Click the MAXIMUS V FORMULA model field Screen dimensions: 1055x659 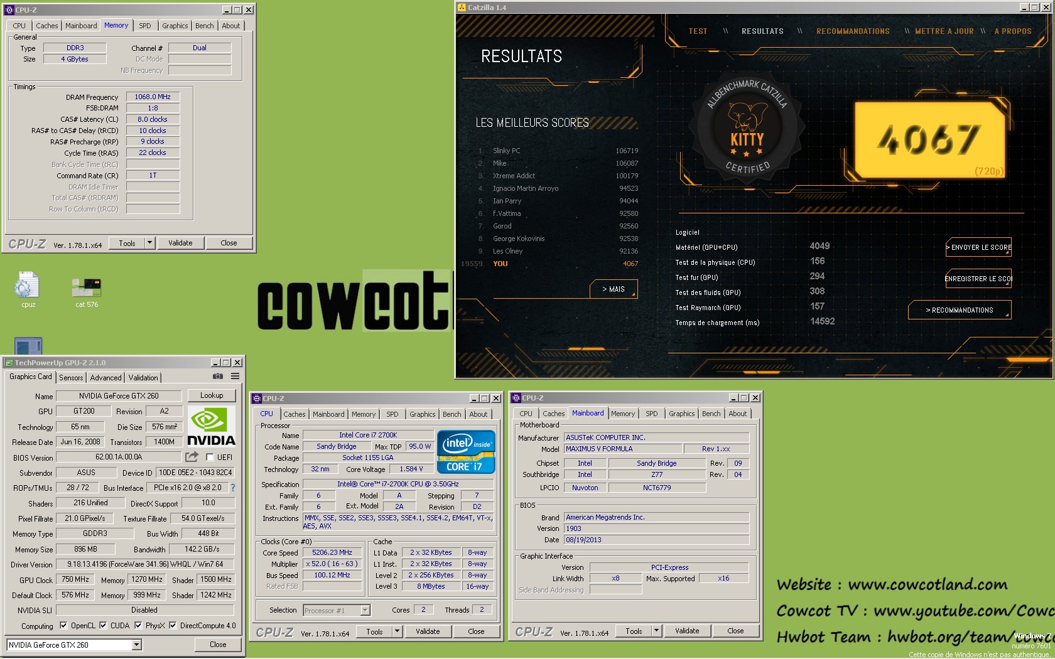point(622,449)
